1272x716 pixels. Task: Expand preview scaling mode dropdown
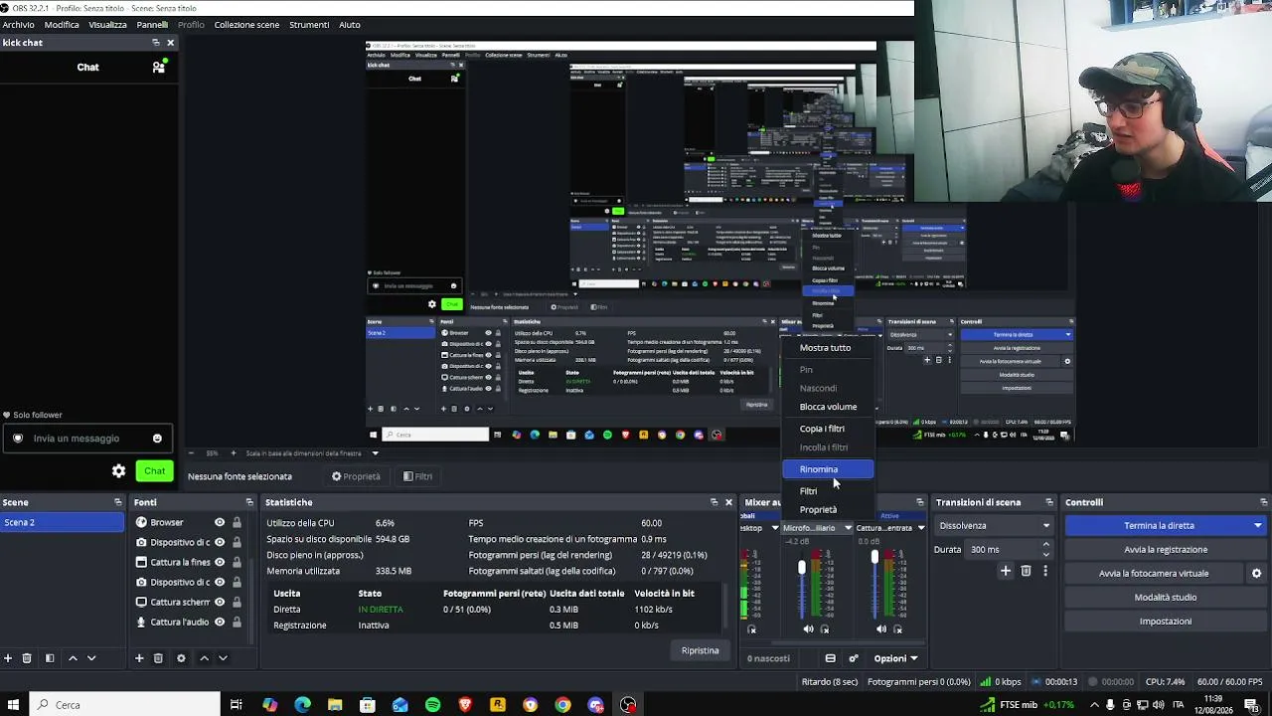click(x=375, y=453)
